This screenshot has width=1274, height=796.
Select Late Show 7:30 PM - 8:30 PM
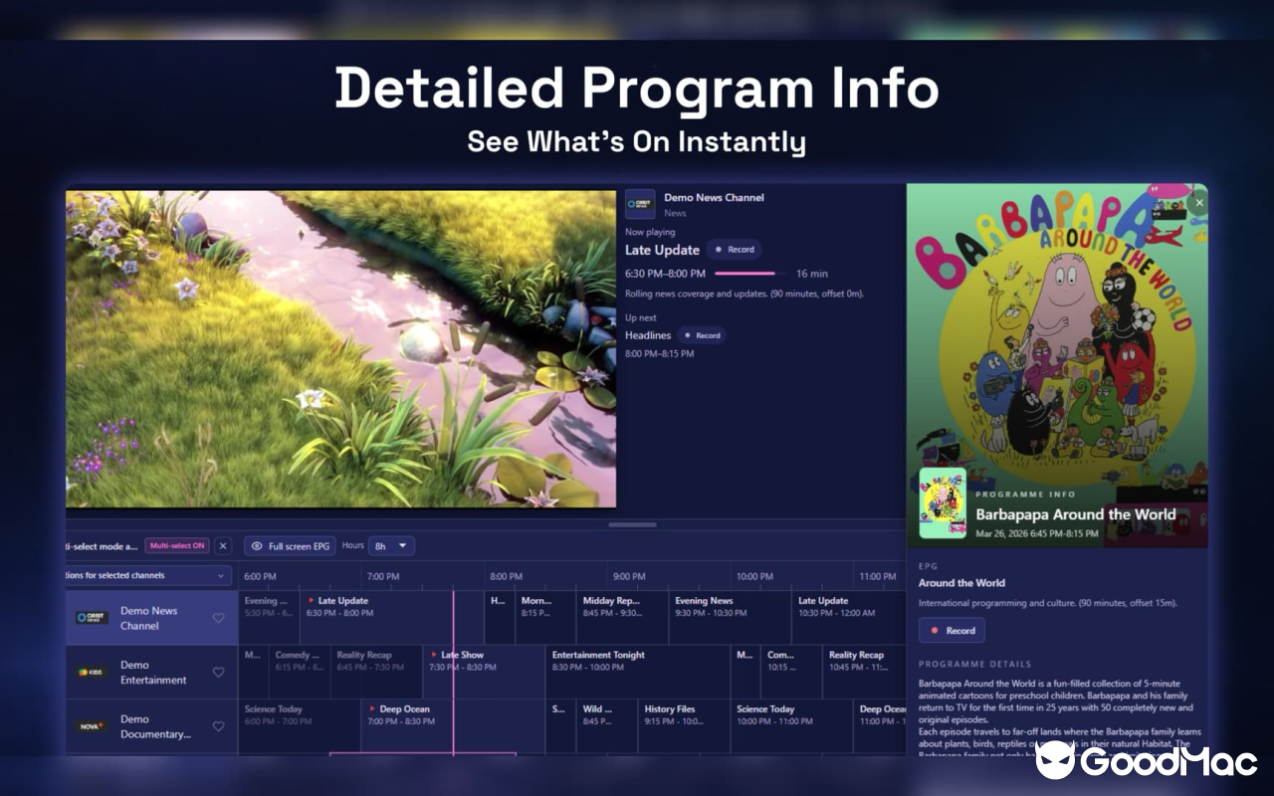(484, 673)
